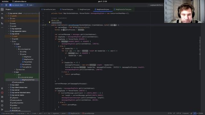Click the LF line separator status entry

[174, 113]
